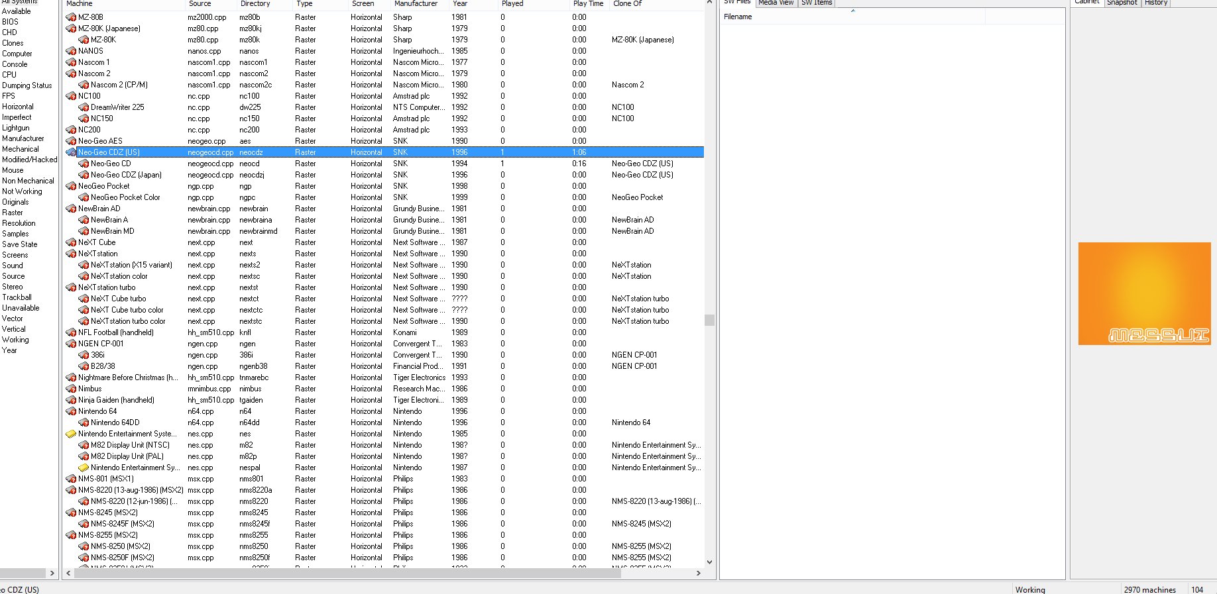This screenshot has width=1217, height=594.
Task: Select the M82 Display Unit (NTSC) icon
Action: [x=84, y=445]
